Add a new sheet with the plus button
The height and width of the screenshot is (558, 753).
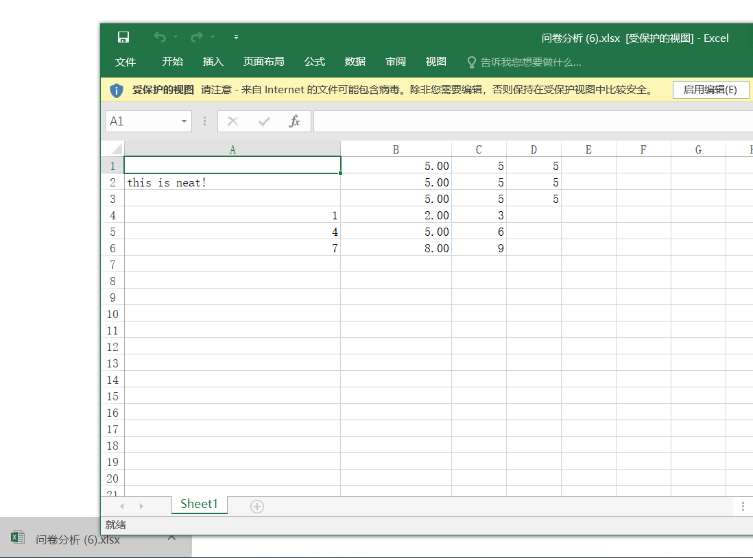click(256, 506)
